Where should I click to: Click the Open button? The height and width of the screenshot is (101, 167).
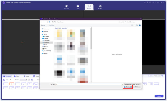click(x=127, y=87)
